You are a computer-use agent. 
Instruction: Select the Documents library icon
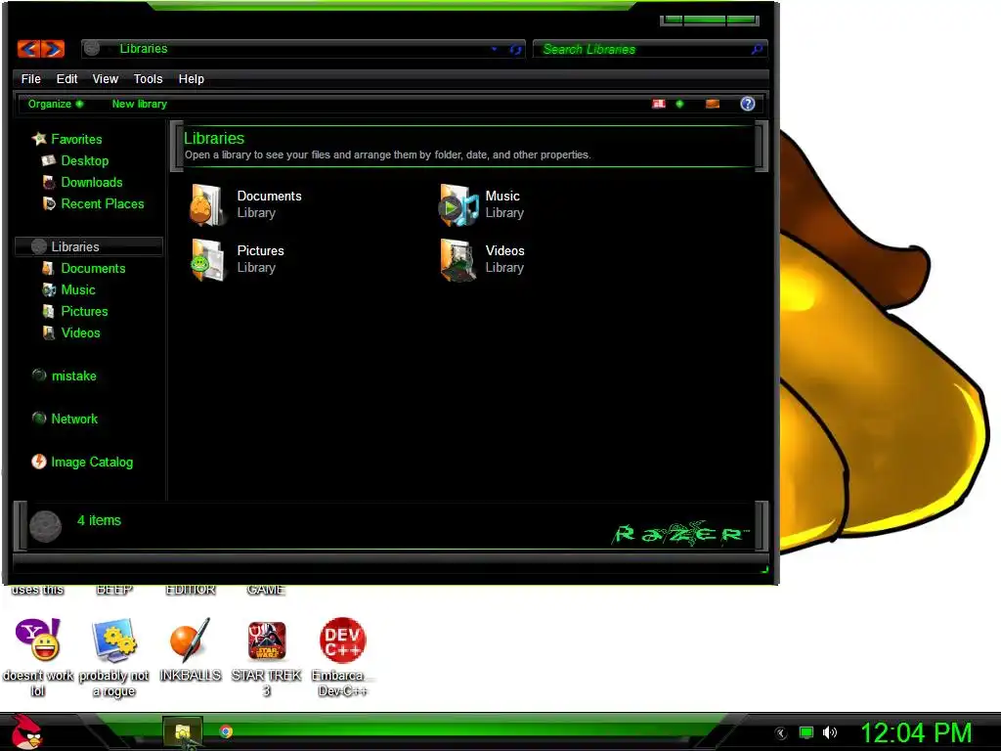click(x=207, y=204)
